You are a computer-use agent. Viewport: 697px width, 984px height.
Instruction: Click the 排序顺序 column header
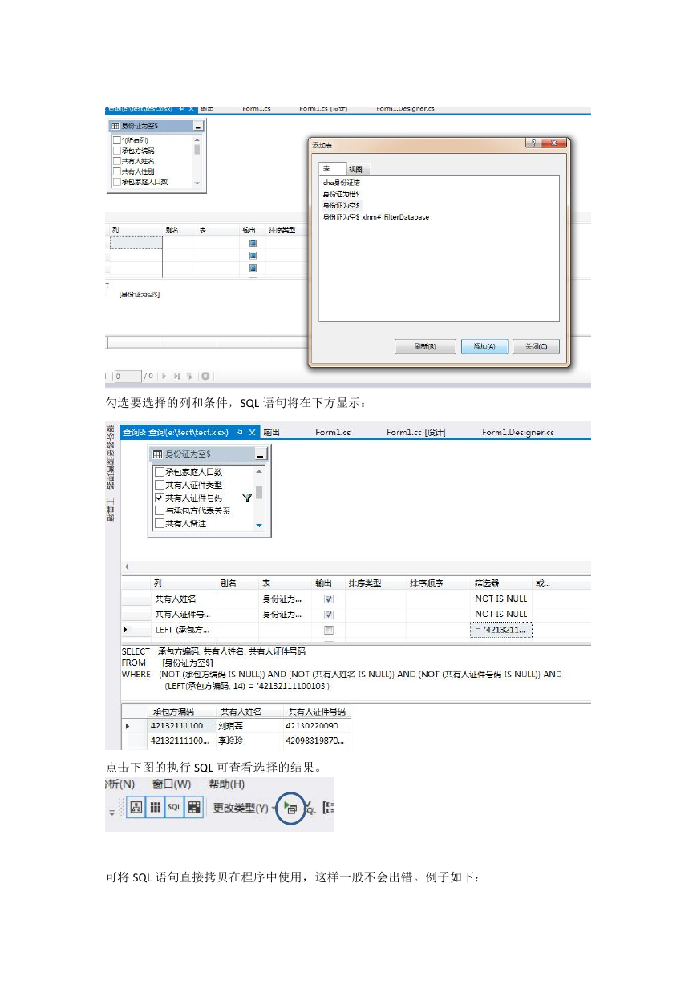(438, 583)
